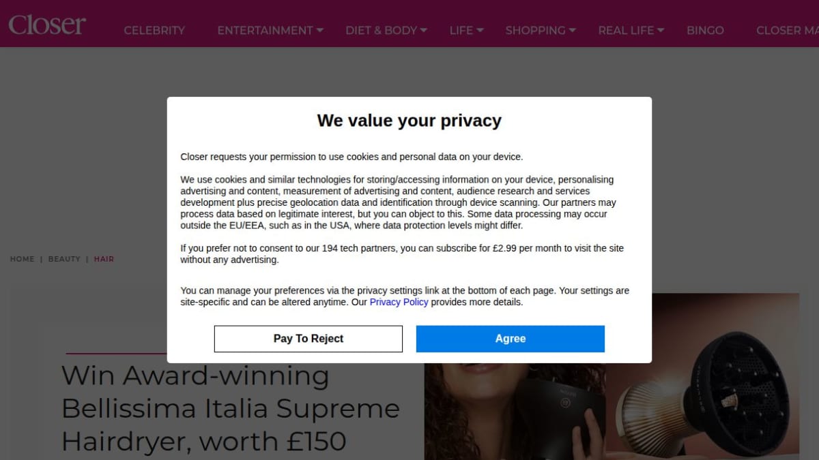The height and width of the screenshot is (460, 819).
Task: Expand the Diet & Body dropdown arrow
Action: (x=424, y=30)
